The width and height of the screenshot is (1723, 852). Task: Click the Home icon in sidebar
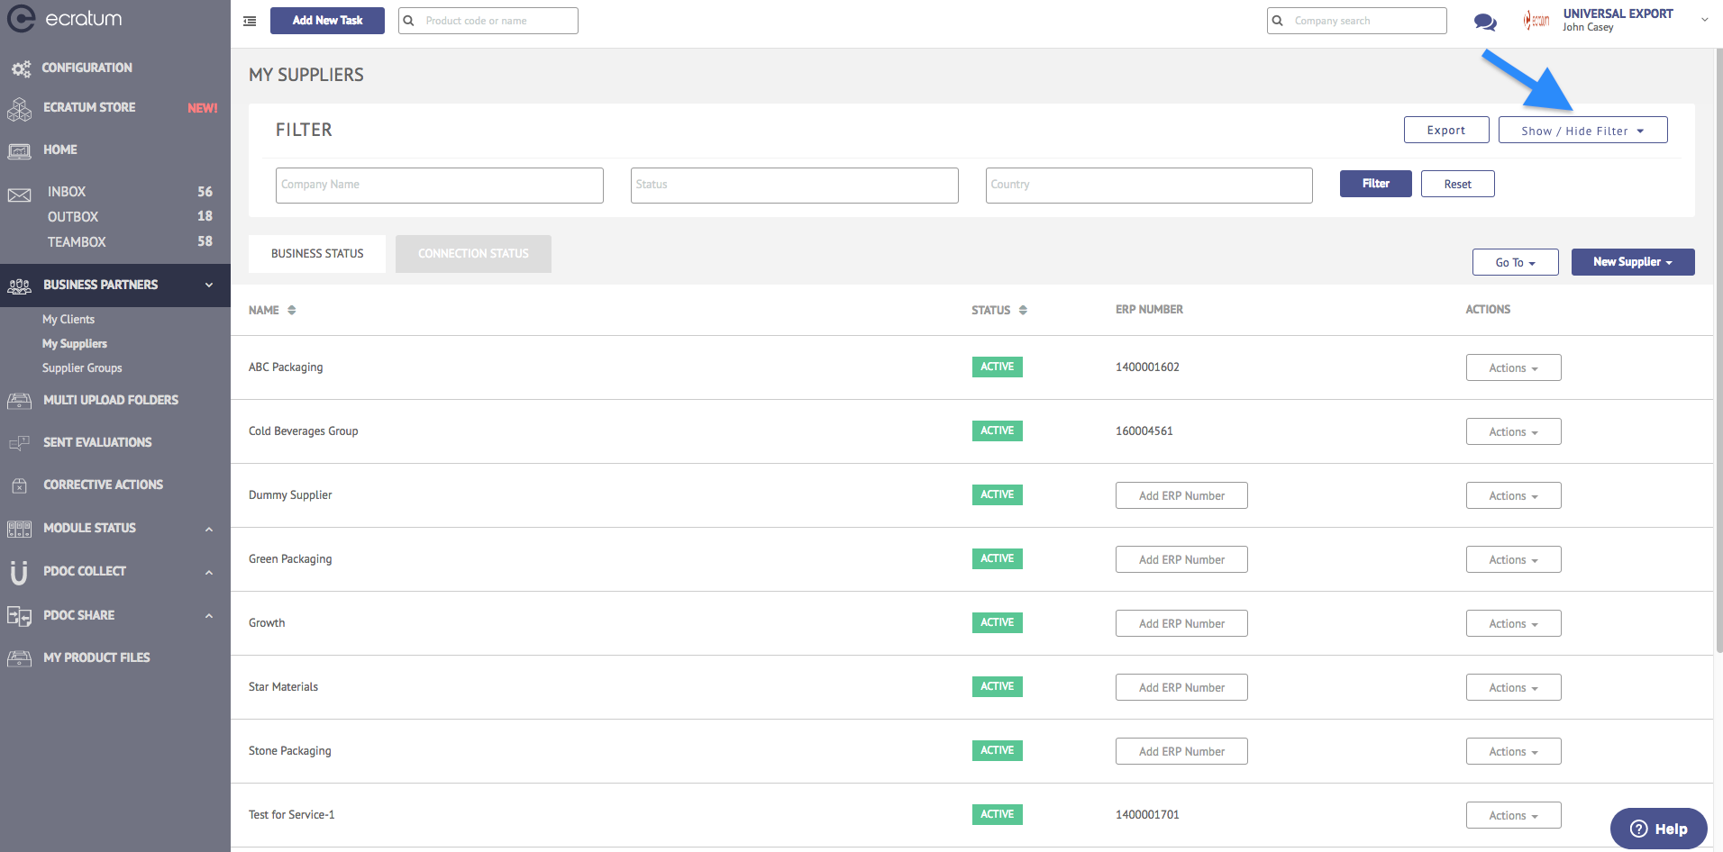click(x=19, y=150)
